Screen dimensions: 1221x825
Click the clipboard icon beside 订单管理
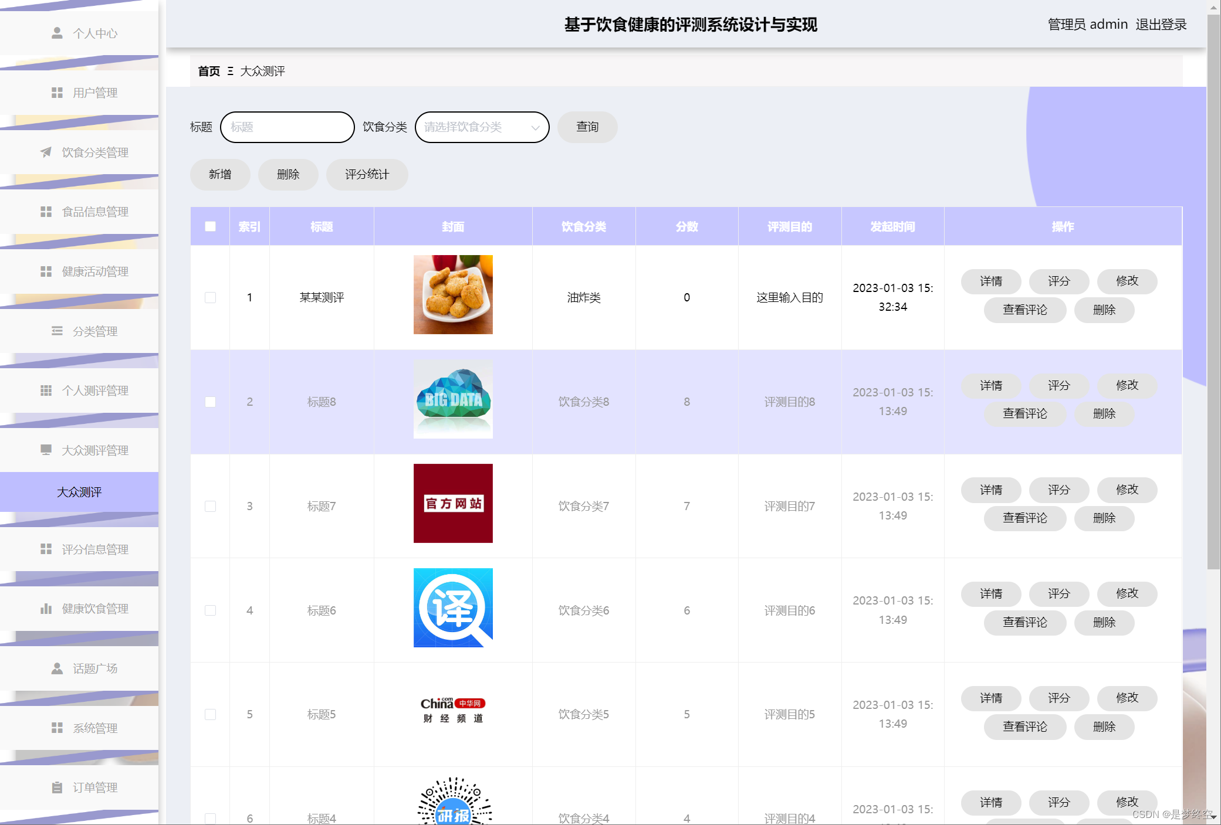(57, 787)
